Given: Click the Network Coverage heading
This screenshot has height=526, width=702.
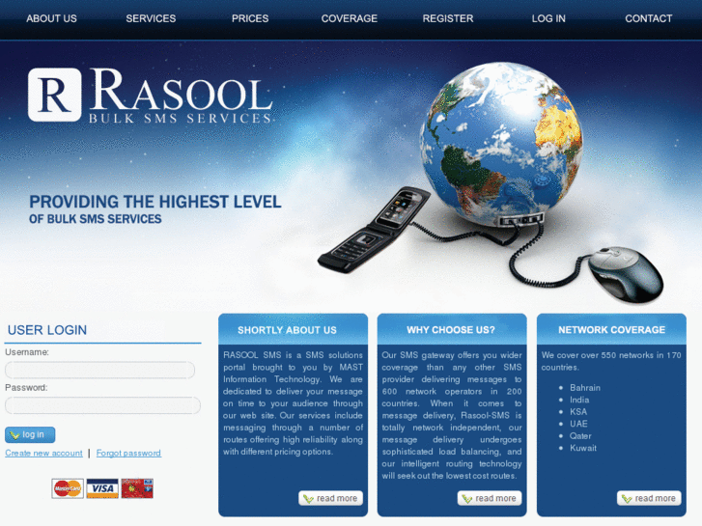Looking at the screenshot, I should pyautogui.click(x=611, y=330).
